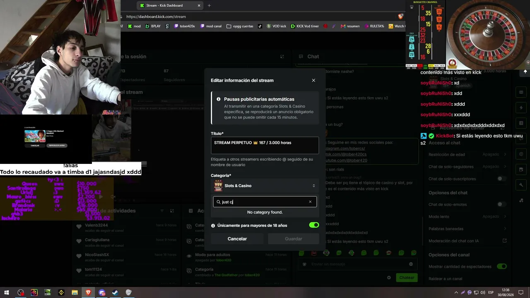The width and height of the screenshot is (530, 298).
Task: Click the list panel sidebar icon
Action: [521, 123]
